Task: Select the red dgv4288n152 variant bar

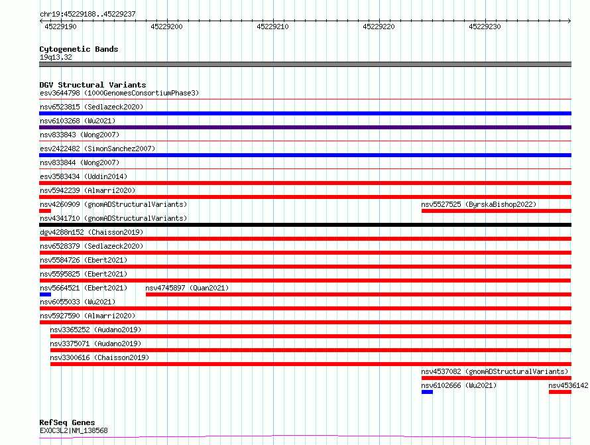Action: [305, 239]
